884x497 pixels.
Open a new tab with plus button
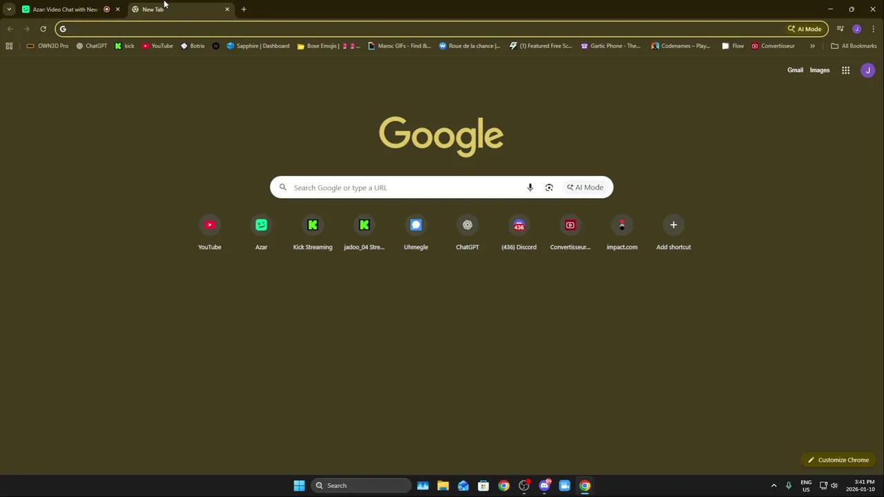coord(244,10)
